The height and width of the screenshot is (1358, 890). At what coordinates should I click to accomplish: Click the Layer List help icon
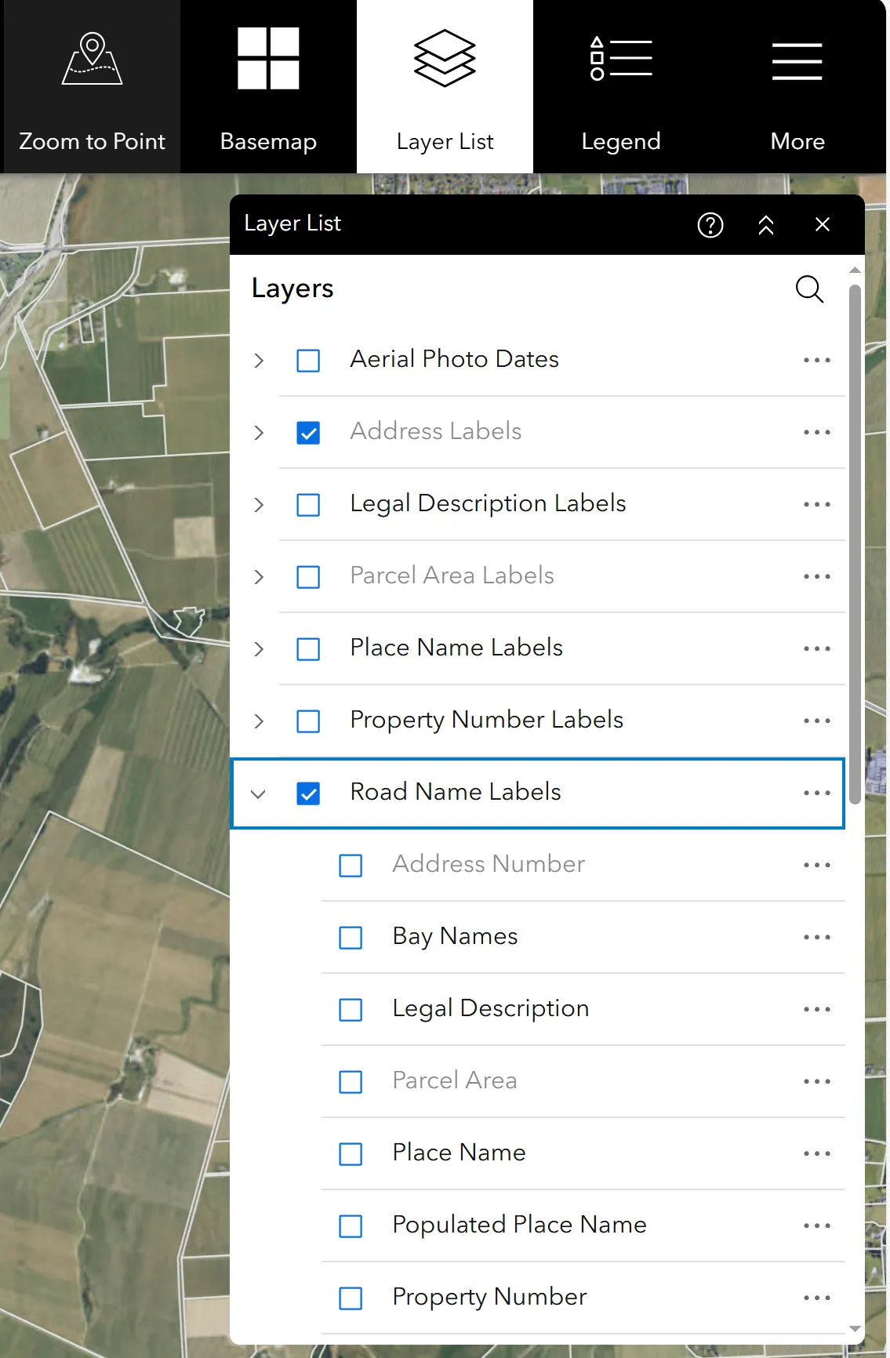(x=710, y=225)
